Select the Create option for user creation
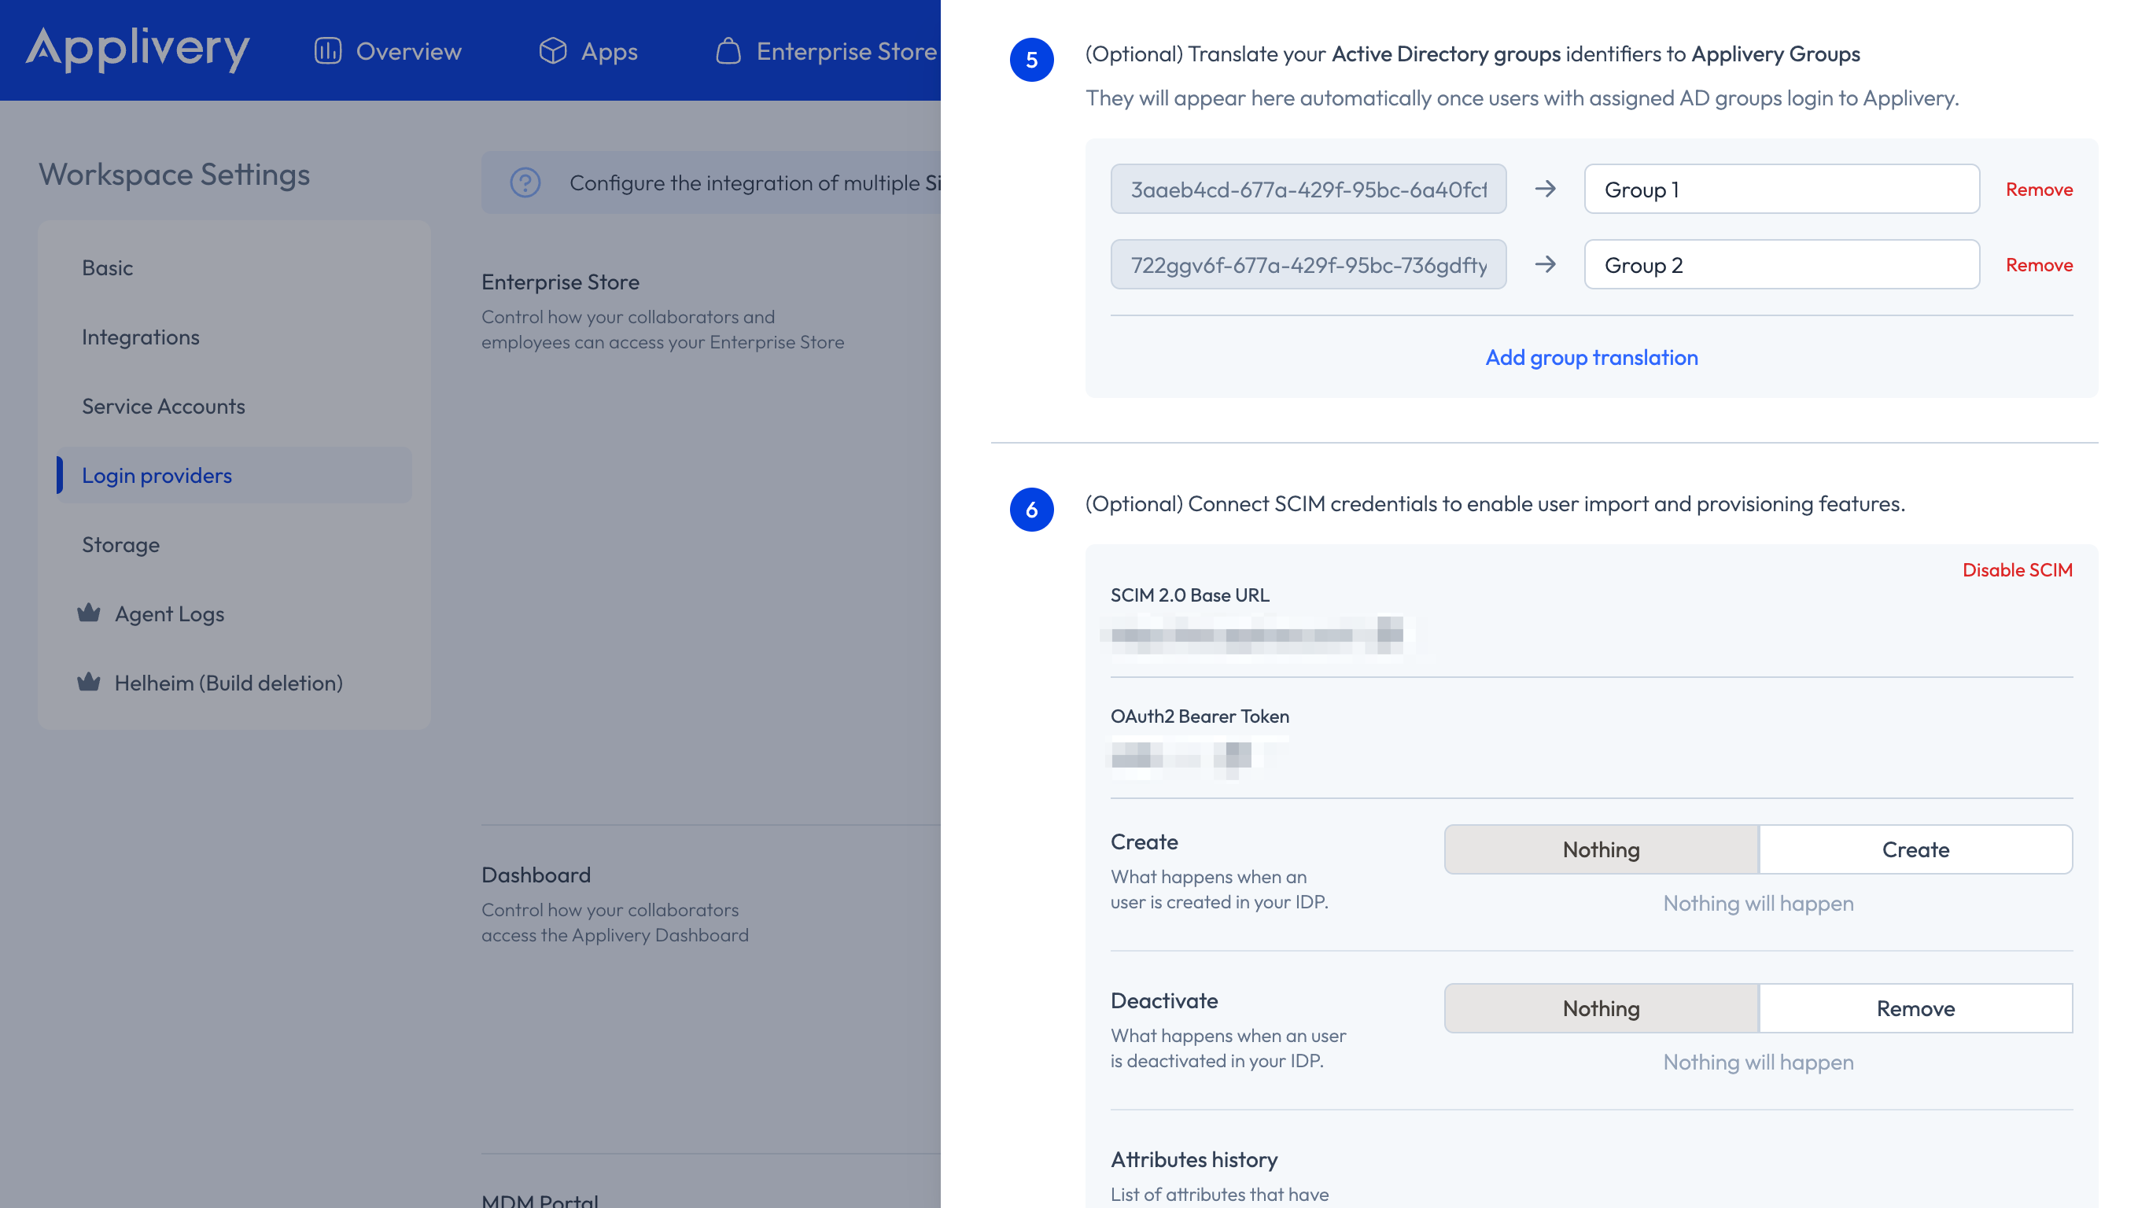The width and height of the screenshot is (2149, 1208). [1915, 849]
